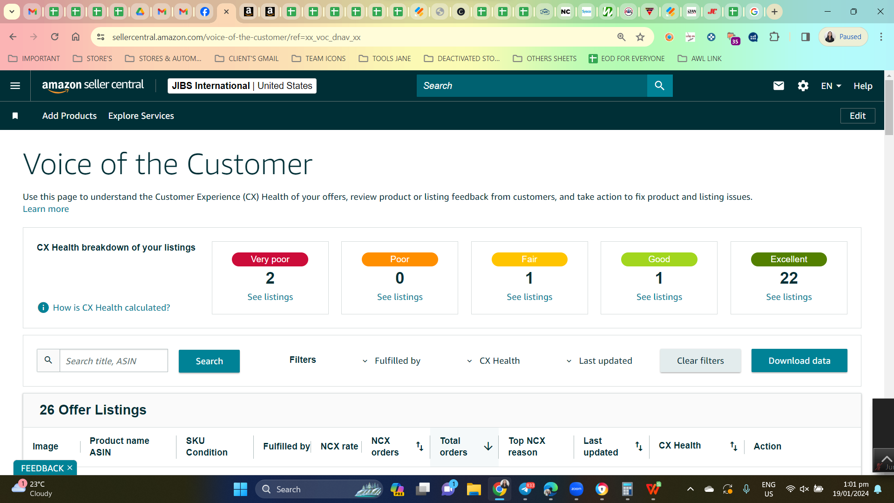This screenshot has height=503, width=894.
Task: Click Help in the header
Action: click(863, 86)
